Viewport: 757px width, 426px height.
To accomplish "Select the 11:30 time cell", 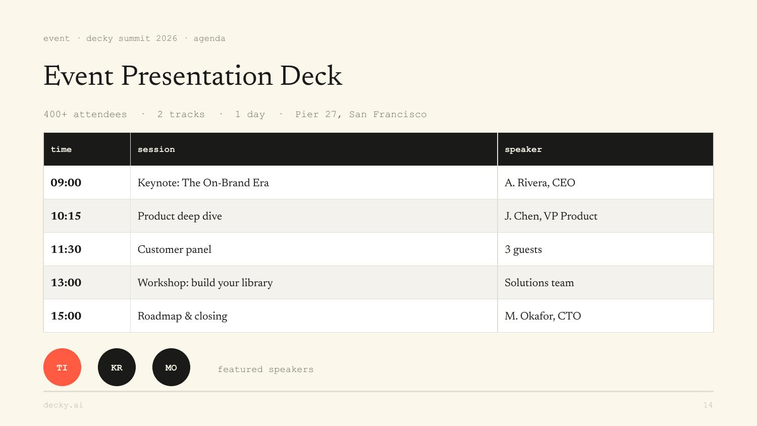I will click(87, 249).
